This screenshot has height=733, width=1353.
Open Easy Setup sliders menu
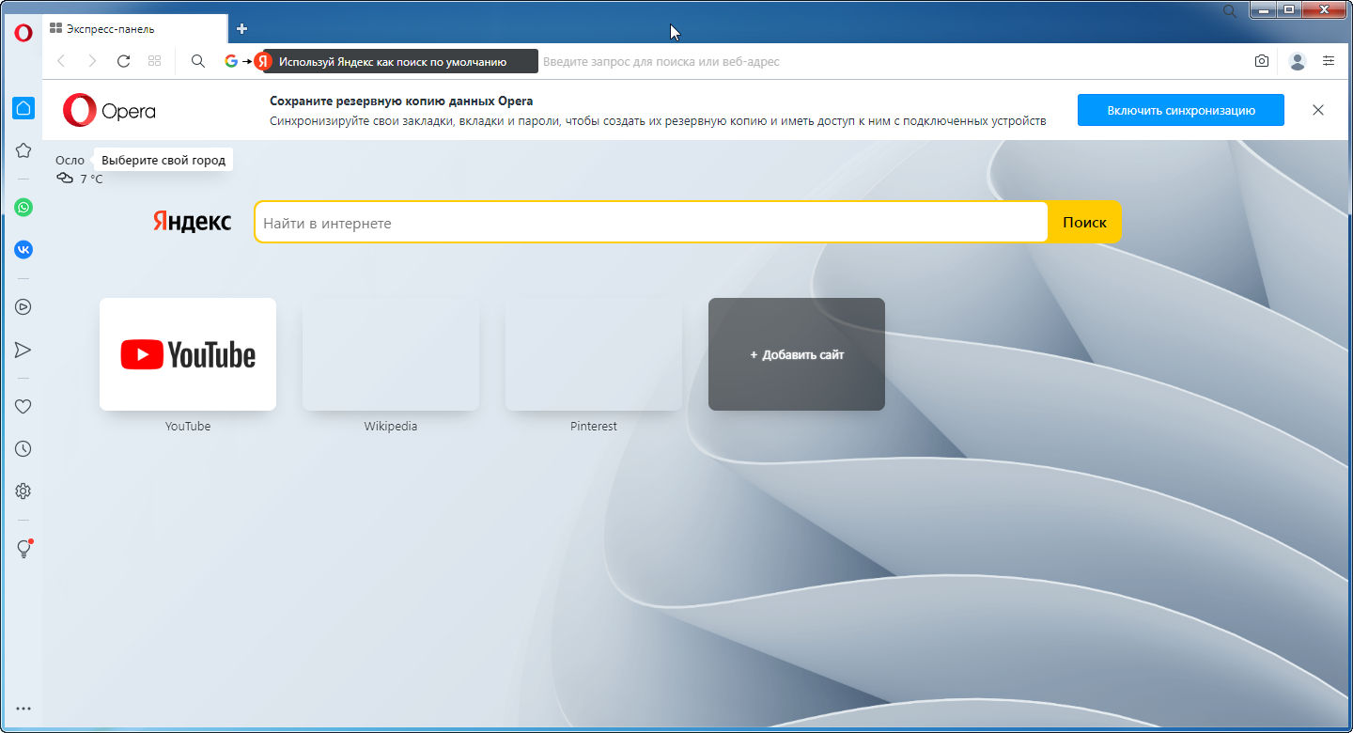(1329, 61)
